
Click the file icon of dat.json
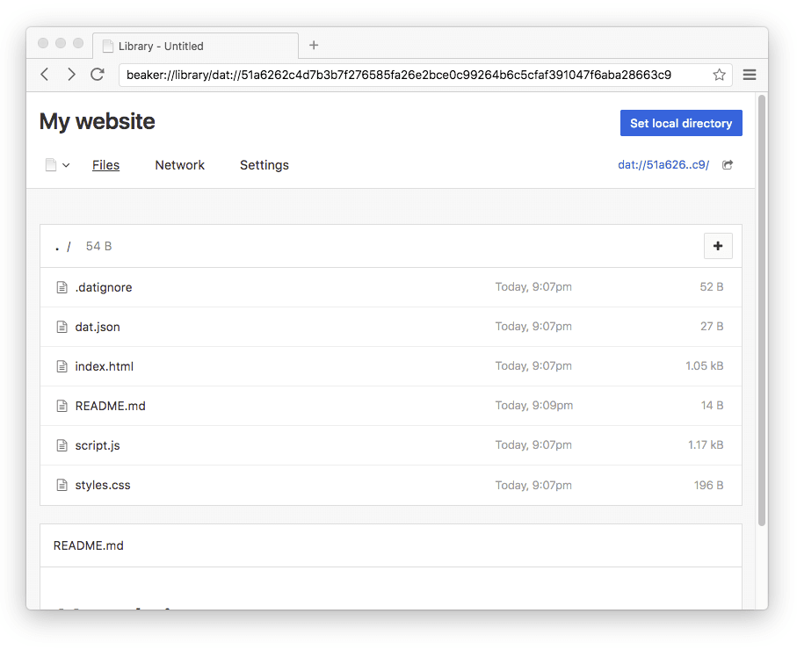62,328
